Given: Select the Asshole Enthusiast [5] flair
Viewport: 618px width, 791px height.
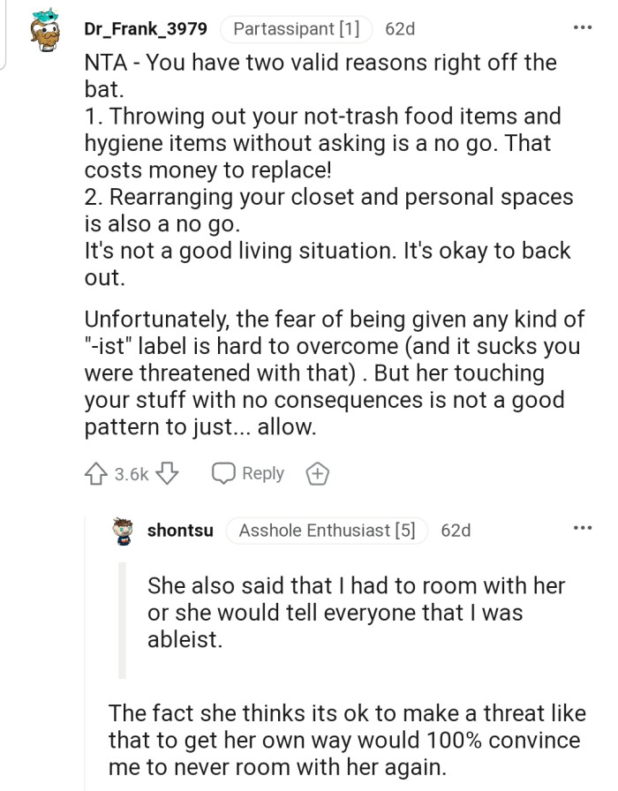Looking at the screenshot, I should 327,531.
